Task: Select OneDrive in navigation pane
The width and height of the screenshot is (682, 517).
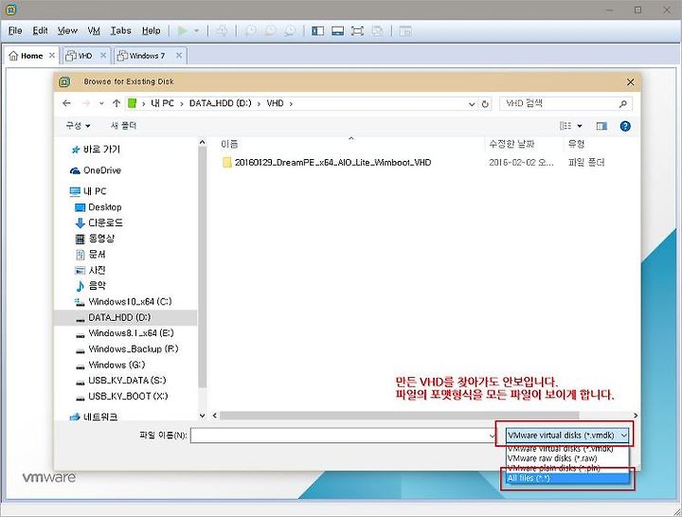Action: point(96,170)
